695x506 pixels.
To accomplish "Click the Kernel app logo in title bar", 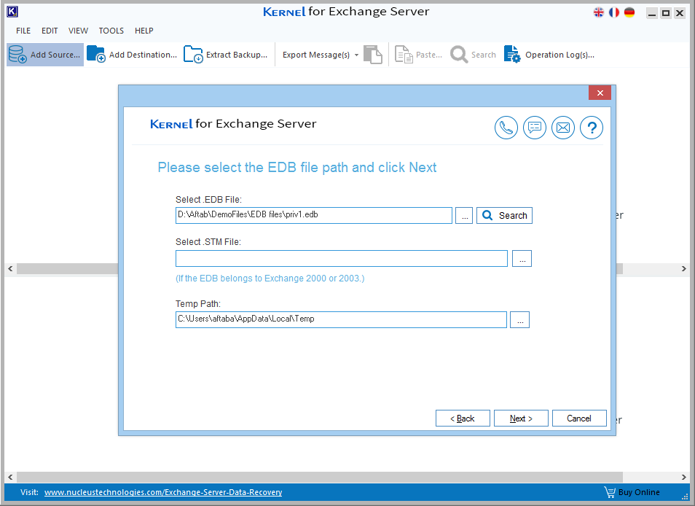I will [x=12, y=12].
